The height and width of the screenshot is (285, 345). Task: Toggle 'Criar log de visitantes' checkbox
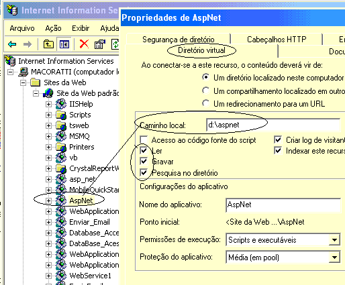[x=278, y=139]
